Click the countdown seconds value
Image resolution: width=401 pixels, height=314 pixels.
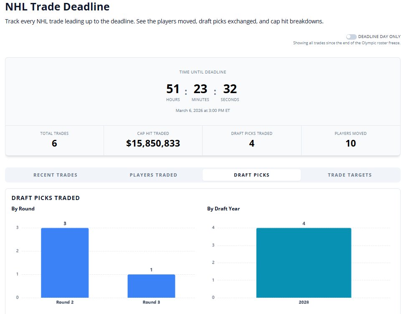230,89
